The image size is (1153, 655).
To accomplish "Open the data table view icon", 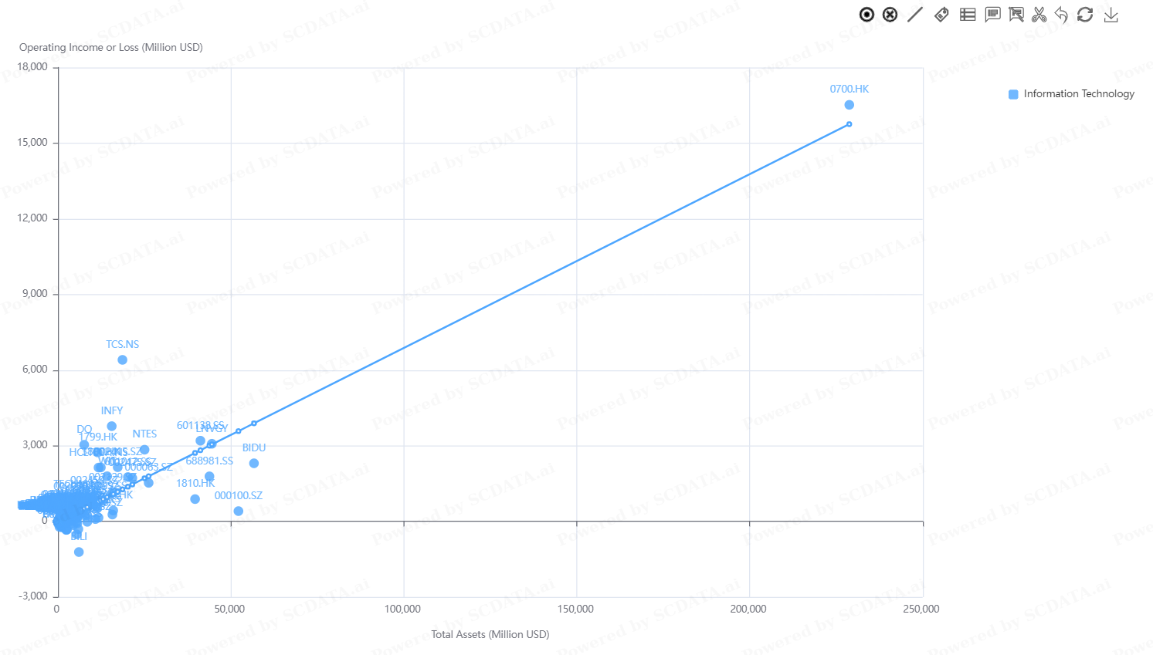I will 968,15.
